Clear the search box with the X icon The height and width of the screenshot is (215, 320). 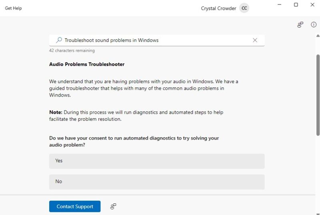(255, 40)
